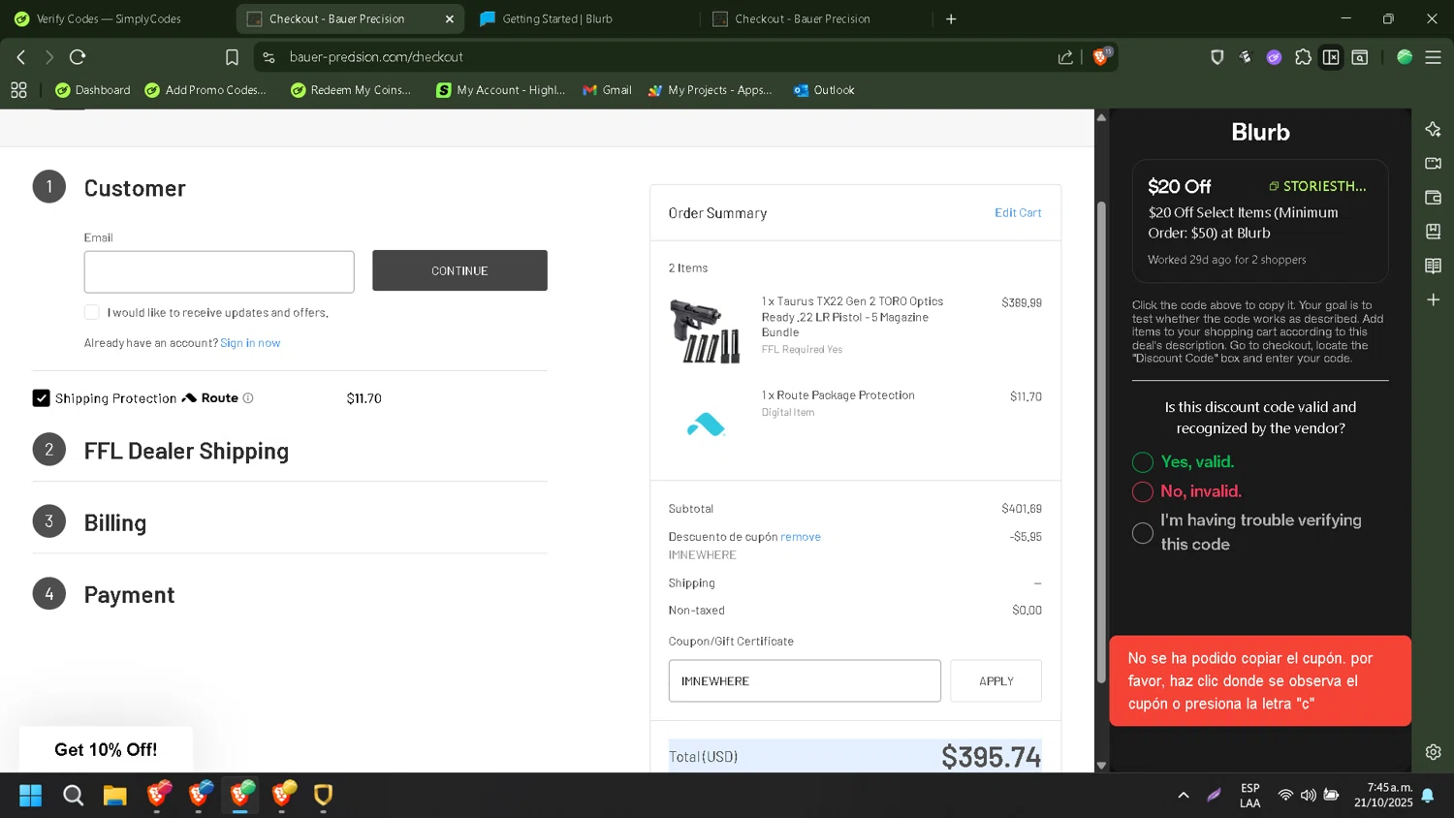Open Windows Start menu

pyautogui.click(x=31, y=796)
